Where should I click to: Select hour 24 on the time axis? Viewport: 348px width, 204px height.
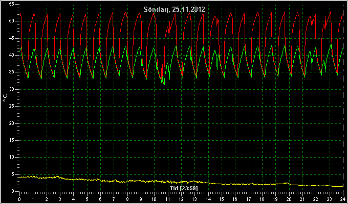343,199
